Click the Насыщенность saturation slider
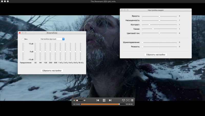Image resolution: width=205 pixels, height=116 pixels. point(159,20)
